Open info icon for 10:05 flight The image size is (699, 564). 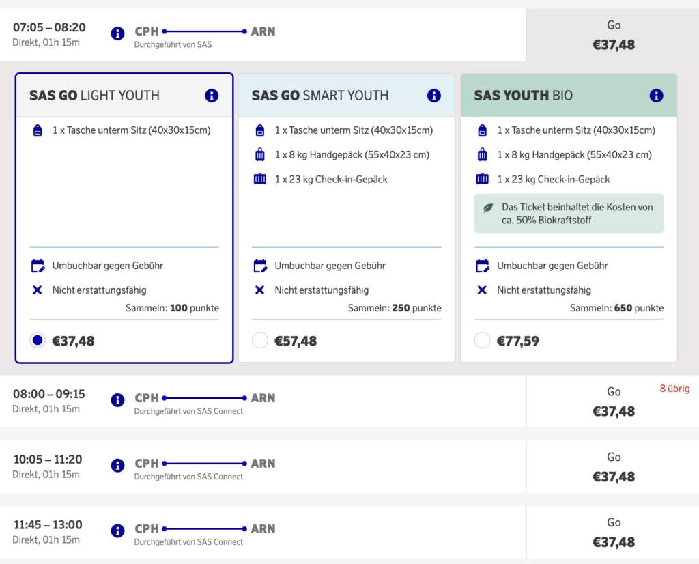coord(117,466)
